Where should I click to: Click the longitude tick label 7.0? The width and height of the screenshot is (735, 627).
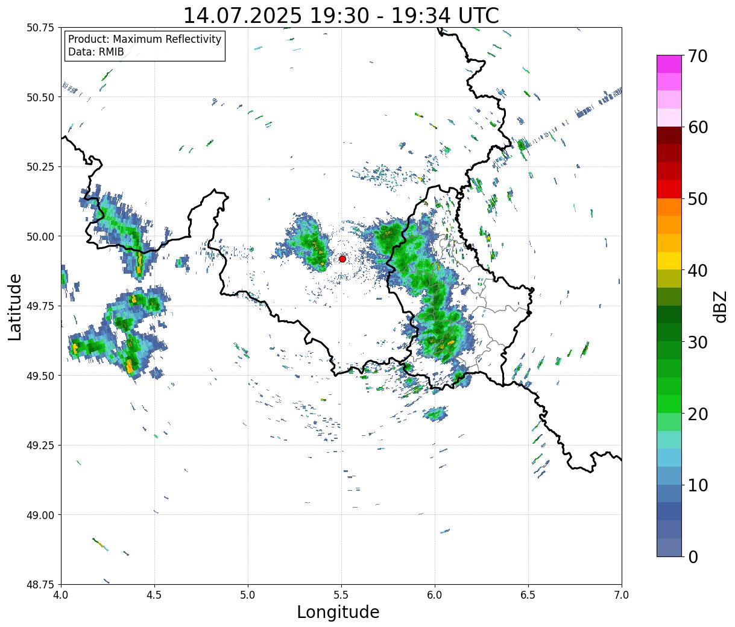(x=622, y=595)
